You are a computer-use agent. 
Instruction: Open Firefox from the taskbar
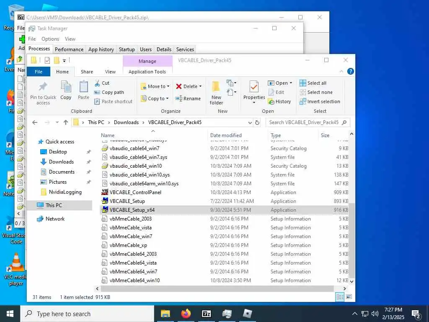point(186,314)
